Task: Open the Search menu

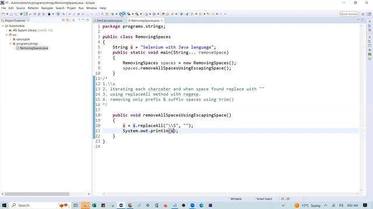Action: click(x=60, y=8)
